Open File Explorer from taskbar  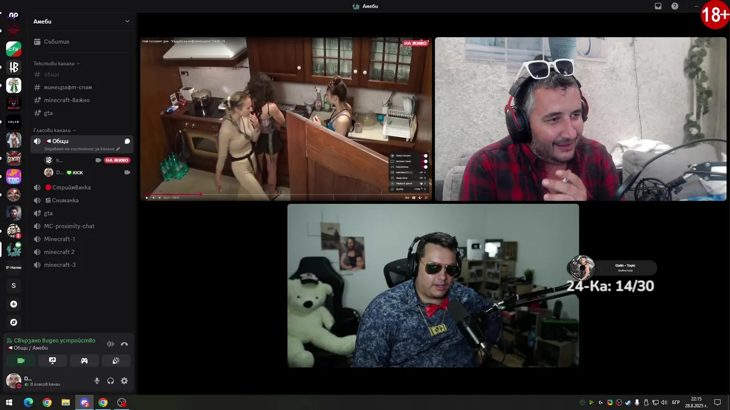coord(66,403)
